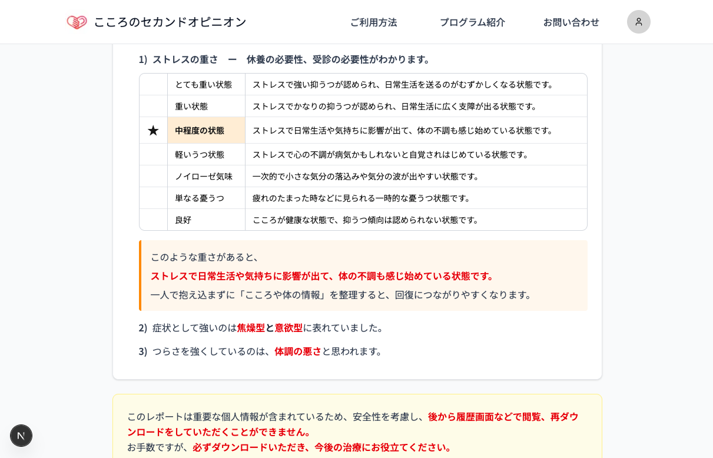Click the heart hands logo icon

click(x=77, y=22)
